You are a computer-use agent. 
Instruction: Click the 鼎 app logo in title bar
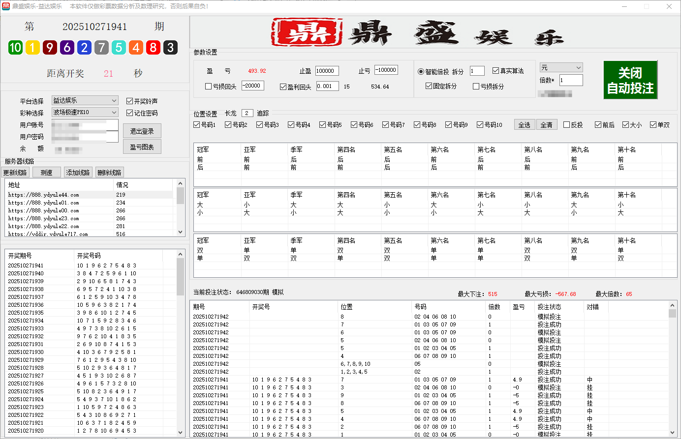tap(6, 6)
